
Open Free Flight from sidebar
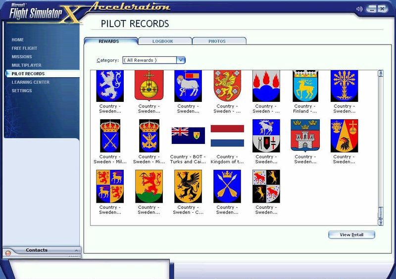pyautogui.click(x=24, y=48)
